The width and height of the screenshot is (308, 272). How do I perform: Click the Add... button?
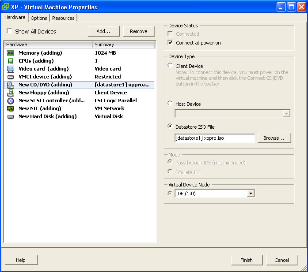[103, 31]
